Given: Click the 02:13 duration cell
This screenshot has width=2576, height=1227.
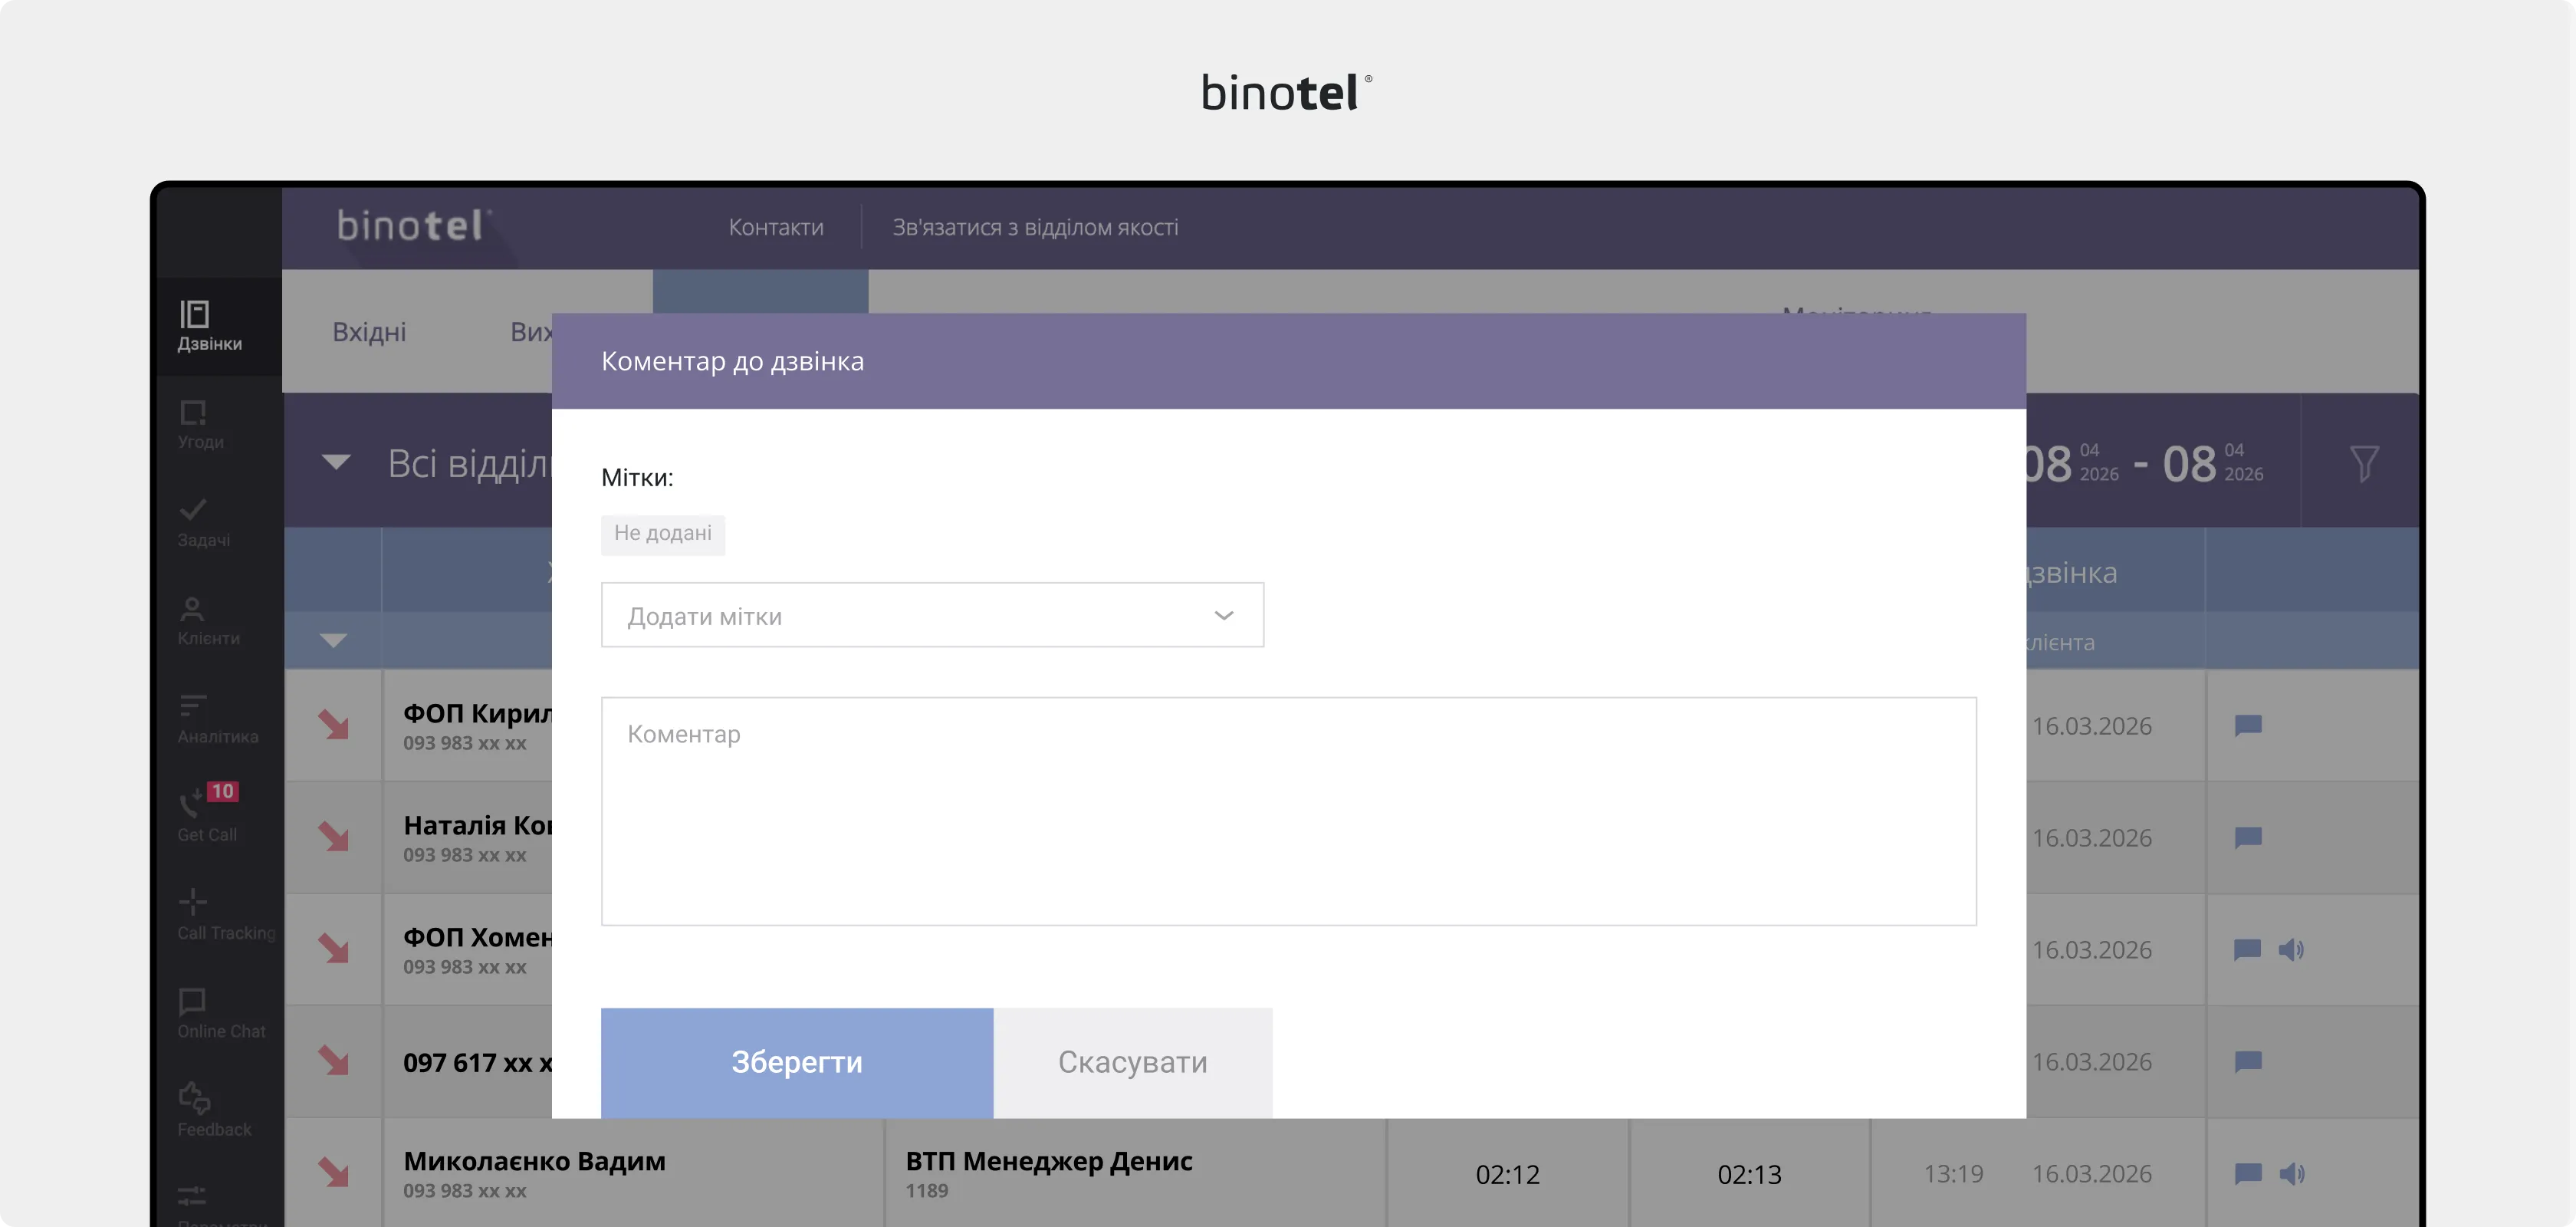Looking at the screenshot, I should coord(1749,1174).
